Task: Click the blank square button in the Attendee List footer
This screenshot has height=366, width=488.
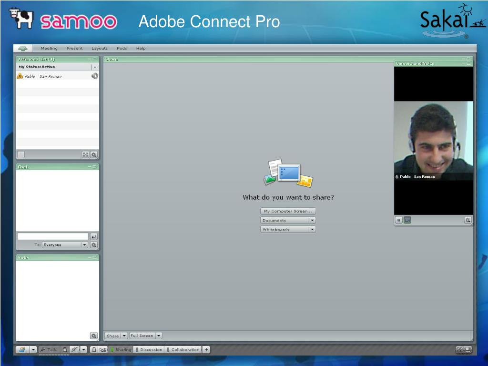Action: [x=21, y=154]
